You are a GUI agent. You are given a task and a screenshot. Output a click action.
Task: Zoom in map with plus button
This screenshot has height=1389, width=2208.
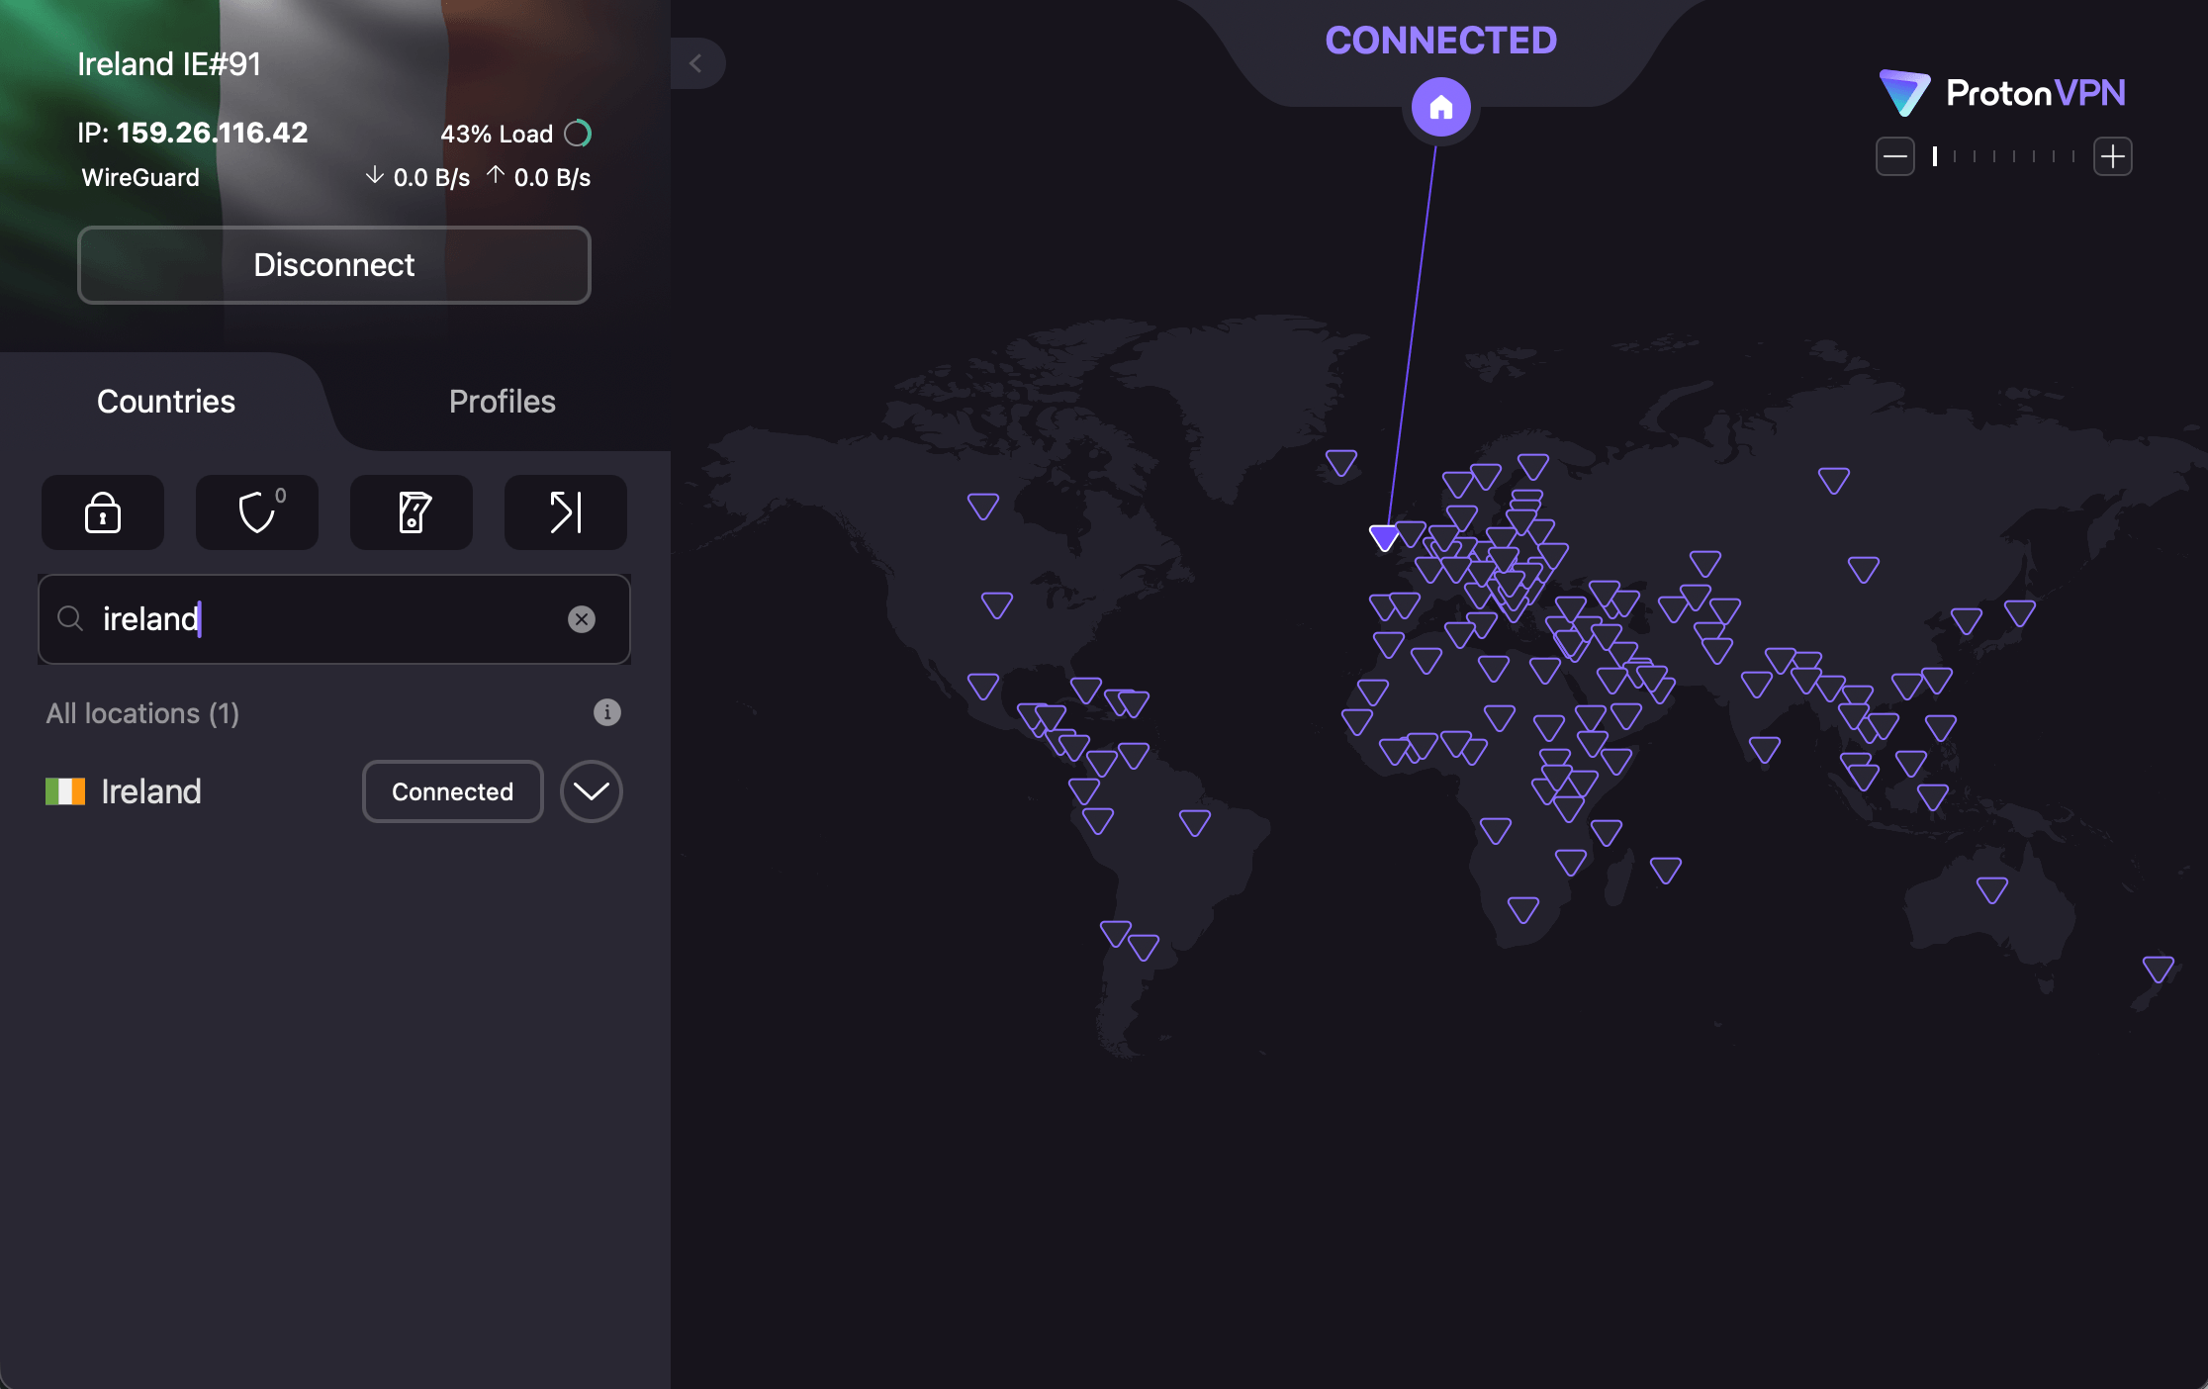(2113, 156)
